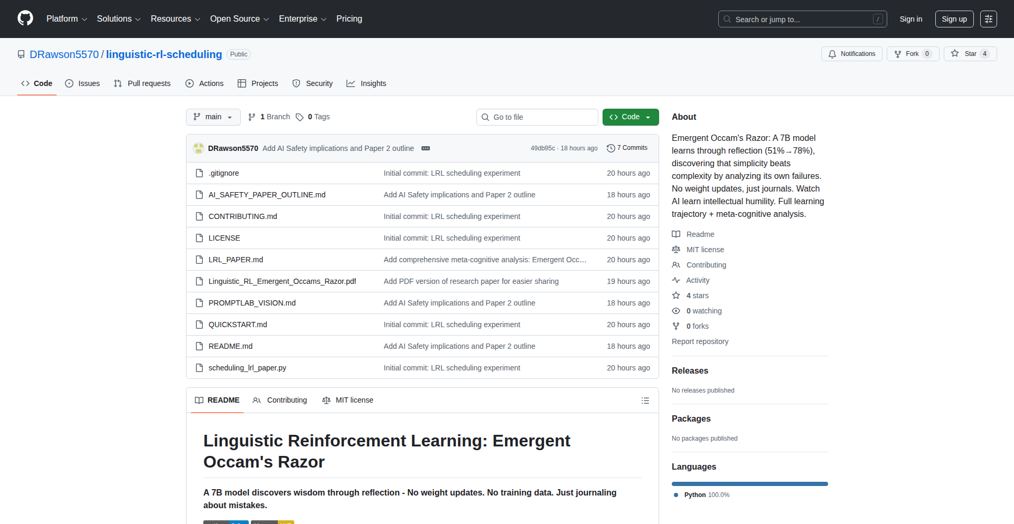Click the 0 Tags tag icon
The image size is (1014, 524).
tap(299, 117)
